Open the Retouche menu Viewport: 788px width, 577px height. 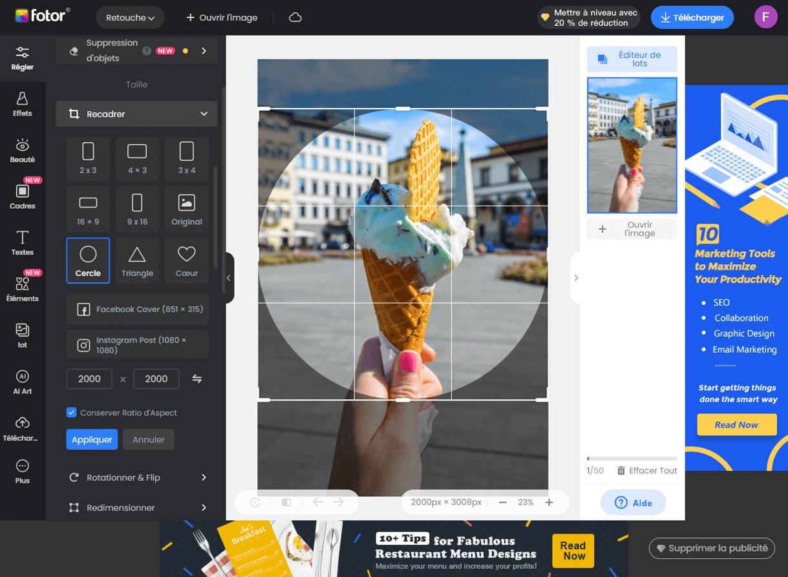coord(130,17)
